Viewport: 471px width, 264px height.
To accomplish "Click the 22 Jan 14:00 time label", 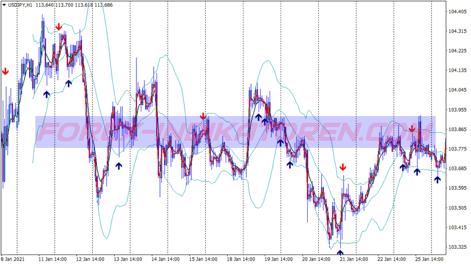I will pos(392,259).
